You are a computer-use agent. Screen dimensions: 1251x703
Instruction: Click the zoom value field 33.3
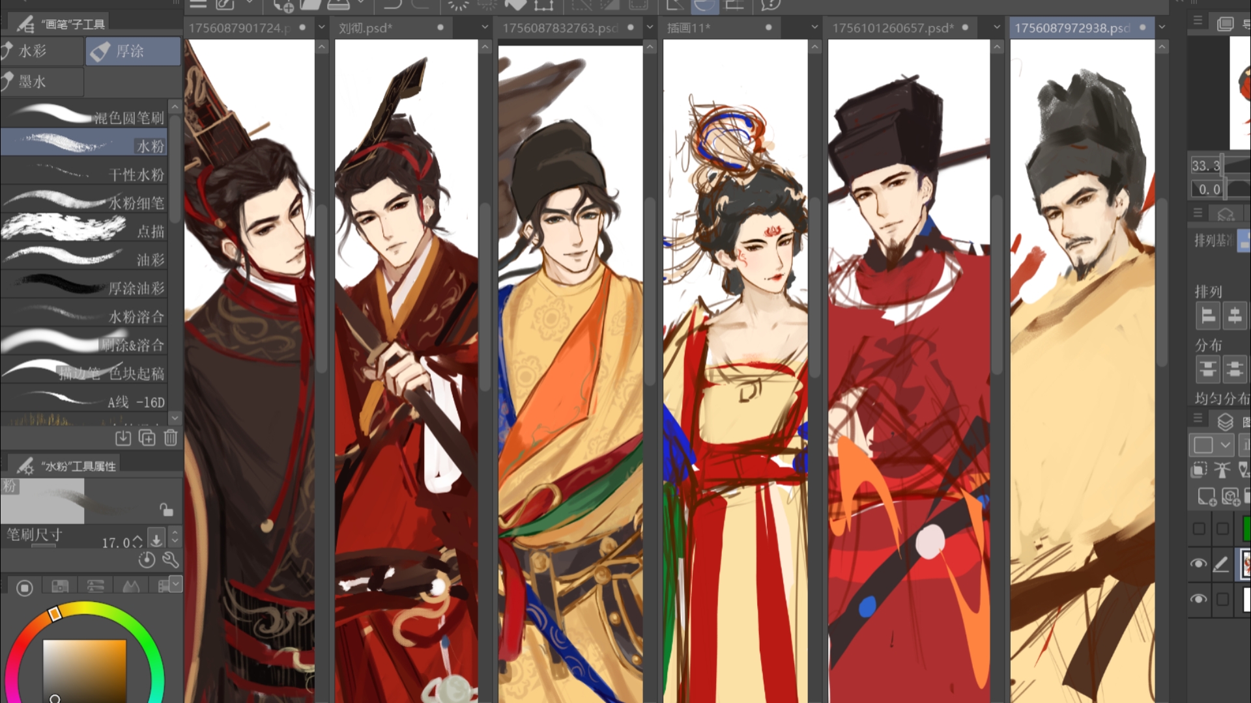pyautogui.click(x=1205, y=165)
